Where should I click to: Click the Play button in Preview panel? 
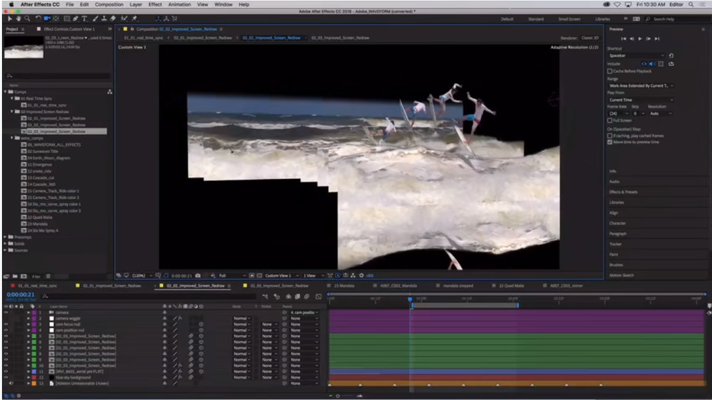tap(639, 39)
